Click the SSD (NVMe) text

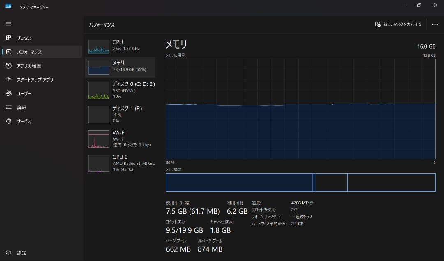124,90
